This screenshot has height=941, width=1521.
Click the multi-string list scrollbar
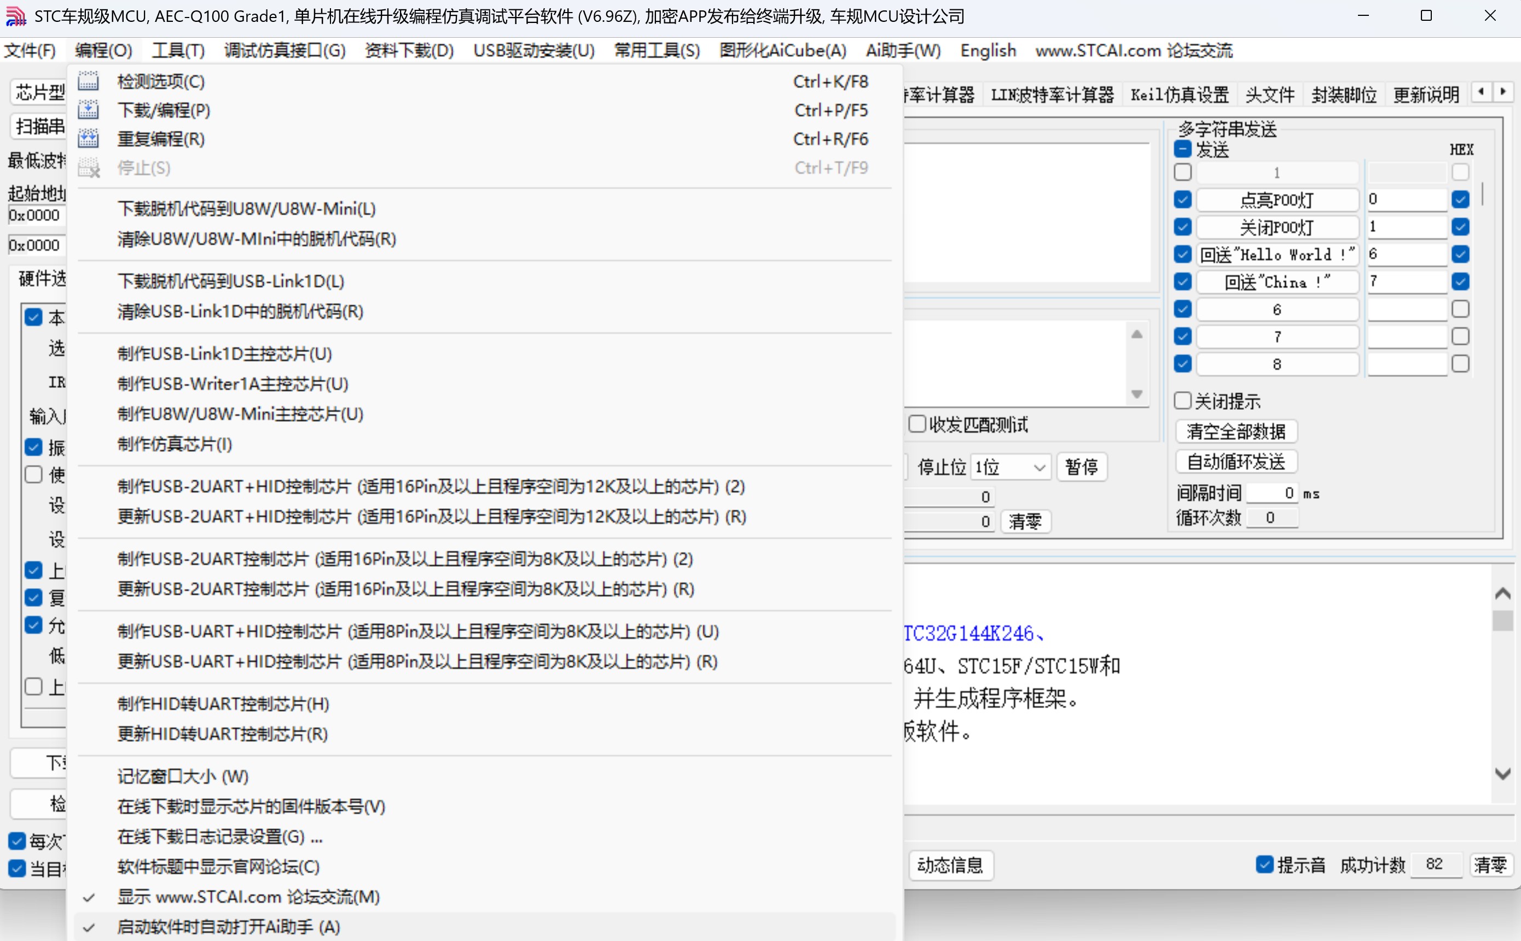click(1482, 193)
